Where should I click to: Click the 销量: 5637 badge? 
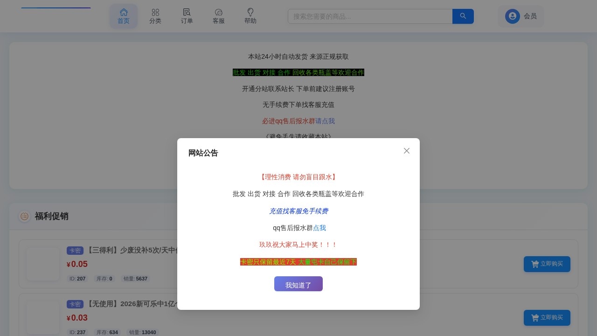click(135, 279)
